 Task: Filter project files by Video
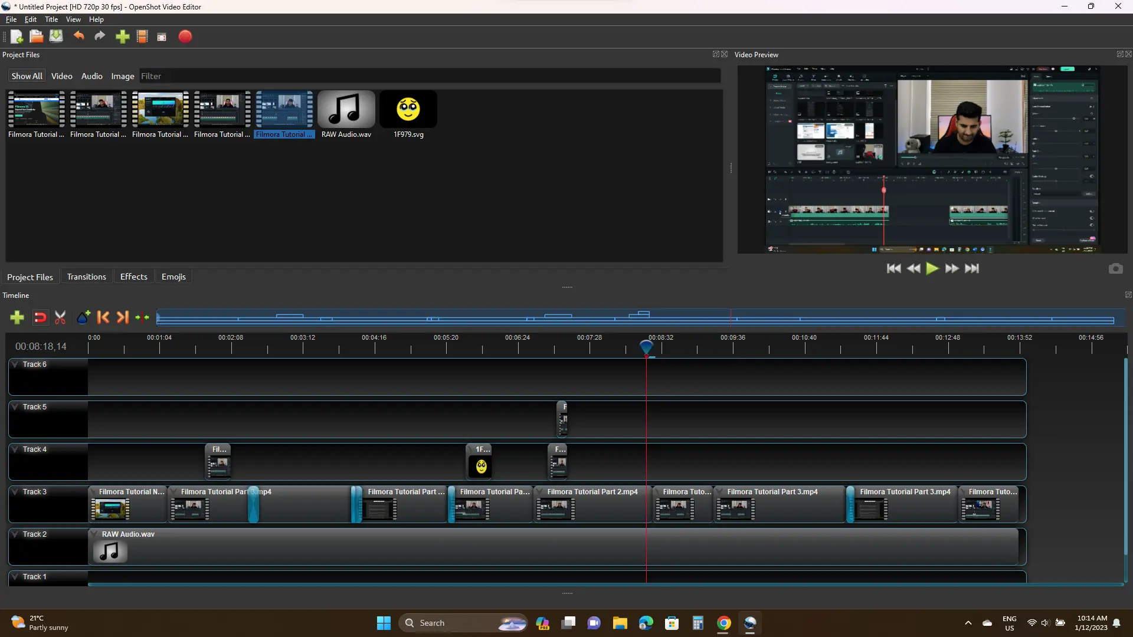pyautogui.click(x=62, y=76)
